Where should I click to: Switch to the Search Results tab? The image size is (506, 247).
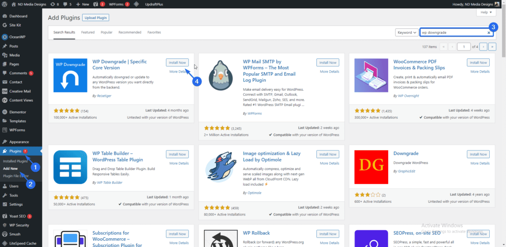tap(64, 32)
